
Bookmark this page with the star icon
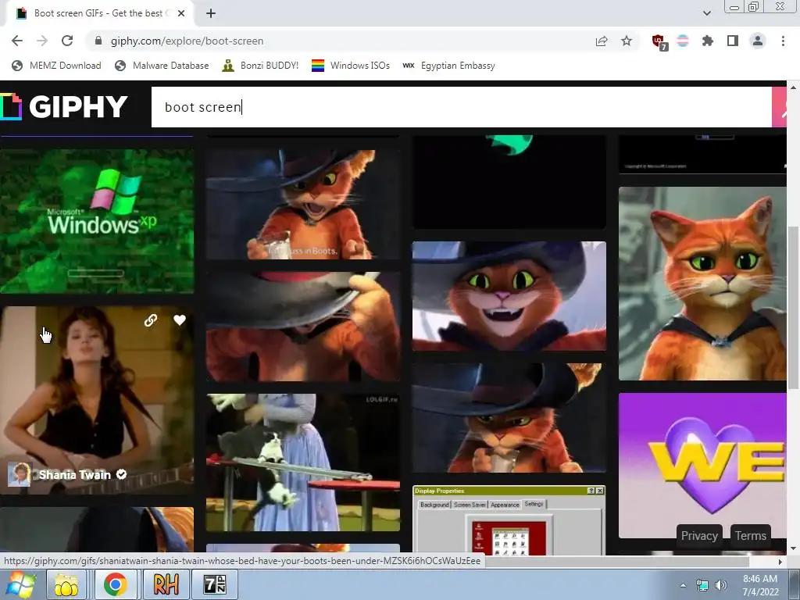point(627,41)
